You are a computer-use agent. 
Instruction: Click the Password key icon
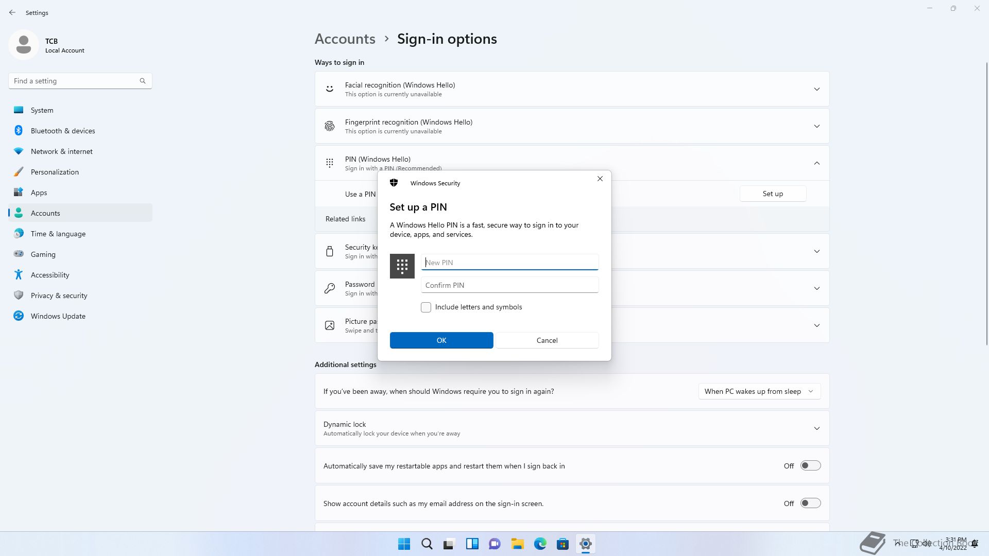pyautogui.click(x=330, y=288)
